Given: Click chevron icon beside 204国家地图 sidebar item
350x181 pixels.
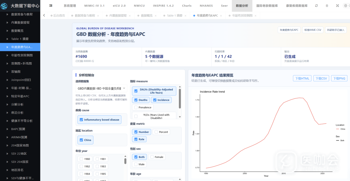Looking at the screenshot, I should click(6, 145).
